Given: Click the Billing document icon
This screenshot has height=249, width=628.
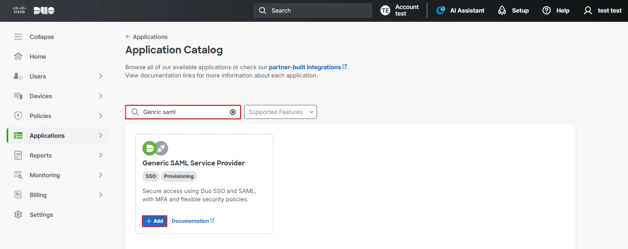Looking at the screenshot, I should [x=18, y=195].
